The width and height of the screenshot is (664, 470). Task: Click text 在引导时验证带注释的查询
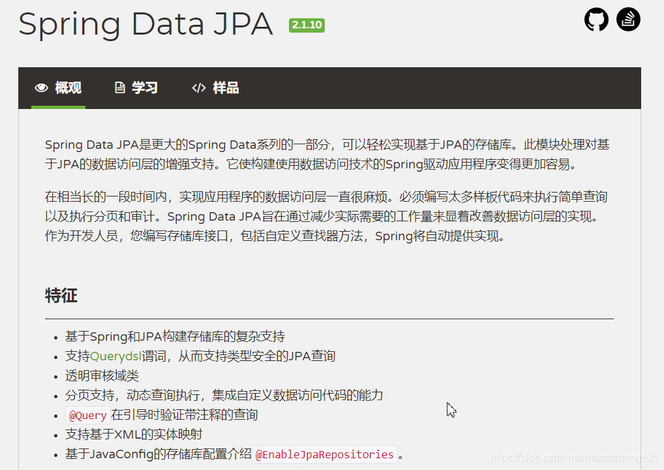tap(185, 415)
